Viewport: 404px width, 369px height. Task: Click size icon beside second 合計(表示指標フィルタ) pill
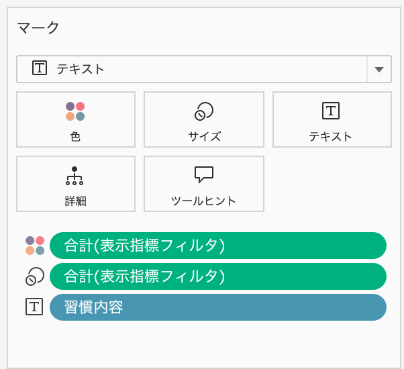tap(35, 276)
